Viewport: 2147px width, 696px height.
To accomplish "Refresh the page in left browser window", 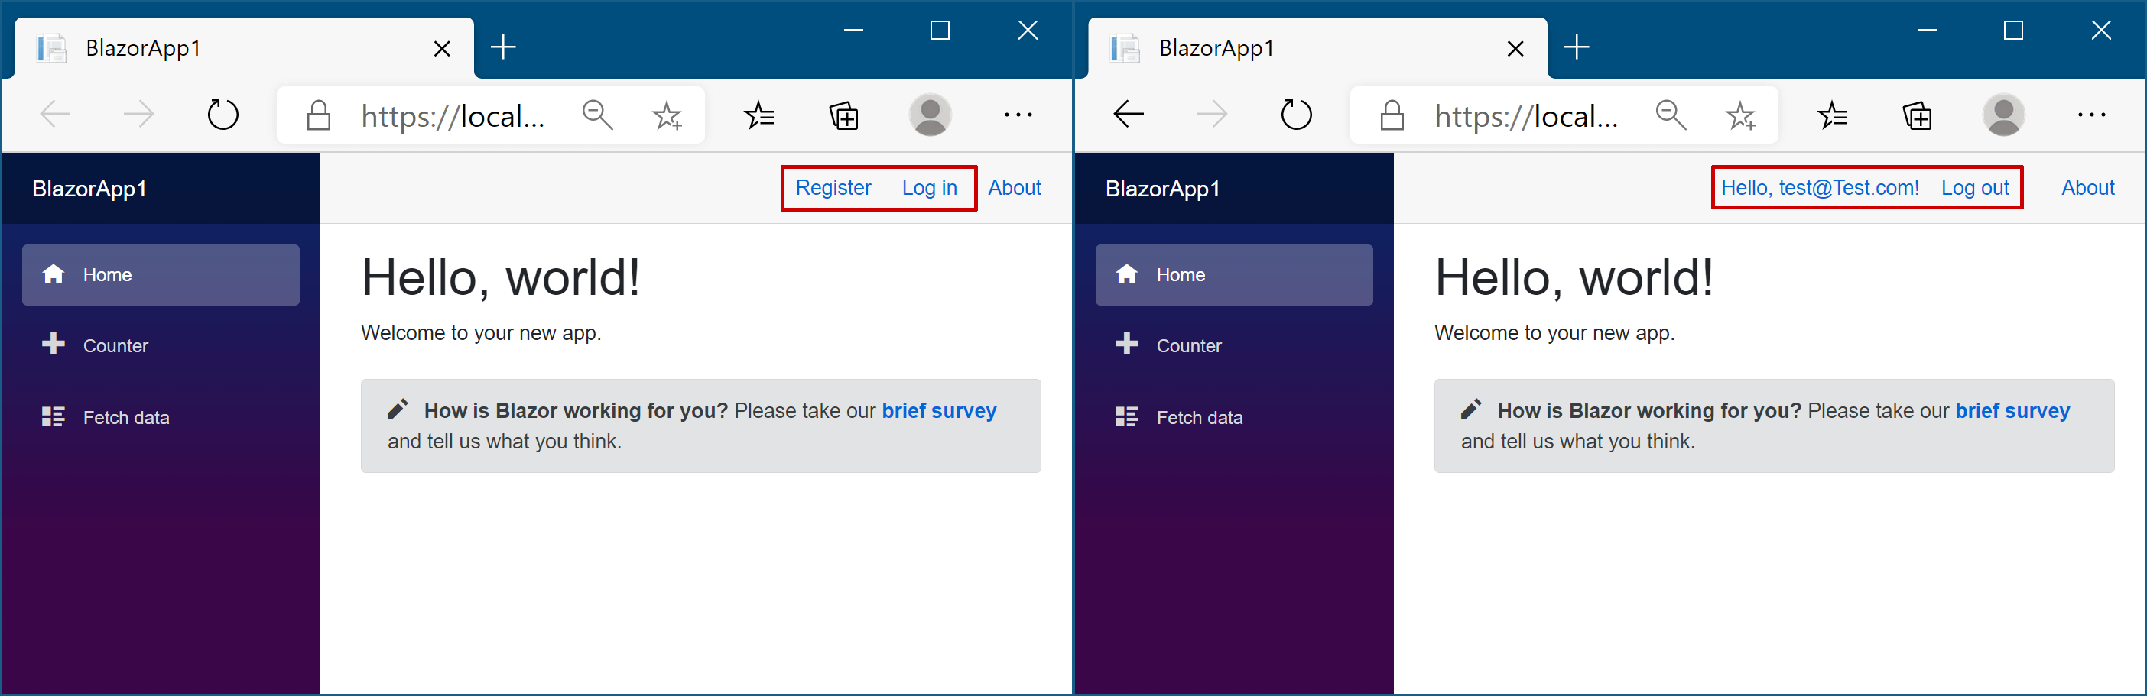I will click(222, 114).
